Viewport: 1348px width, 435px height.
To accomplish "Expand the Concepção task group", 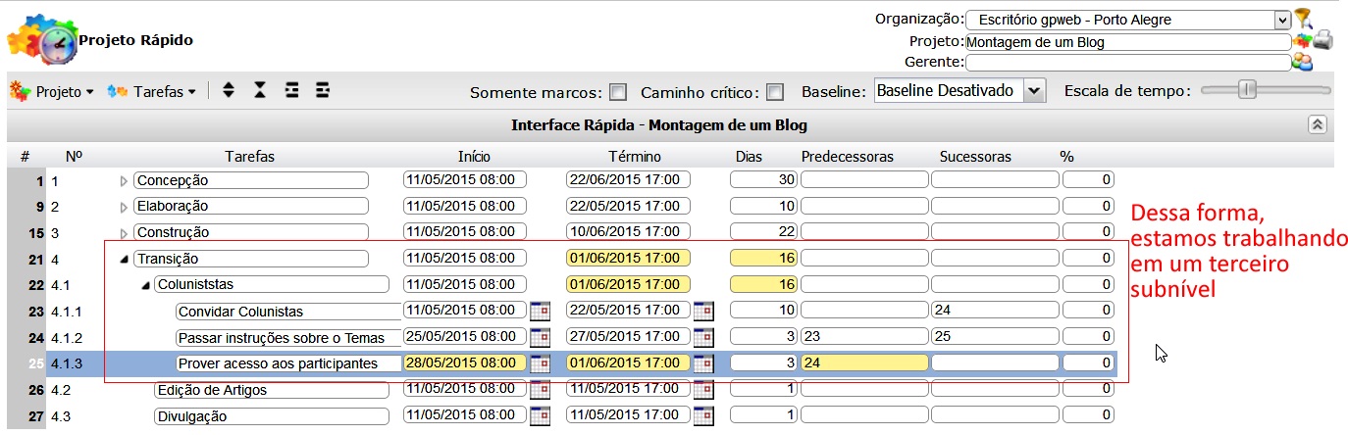I will click(x=124, y=181).
